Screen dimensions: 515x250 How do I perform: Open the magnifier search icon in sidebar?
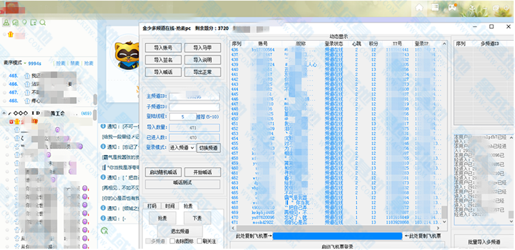43,23
